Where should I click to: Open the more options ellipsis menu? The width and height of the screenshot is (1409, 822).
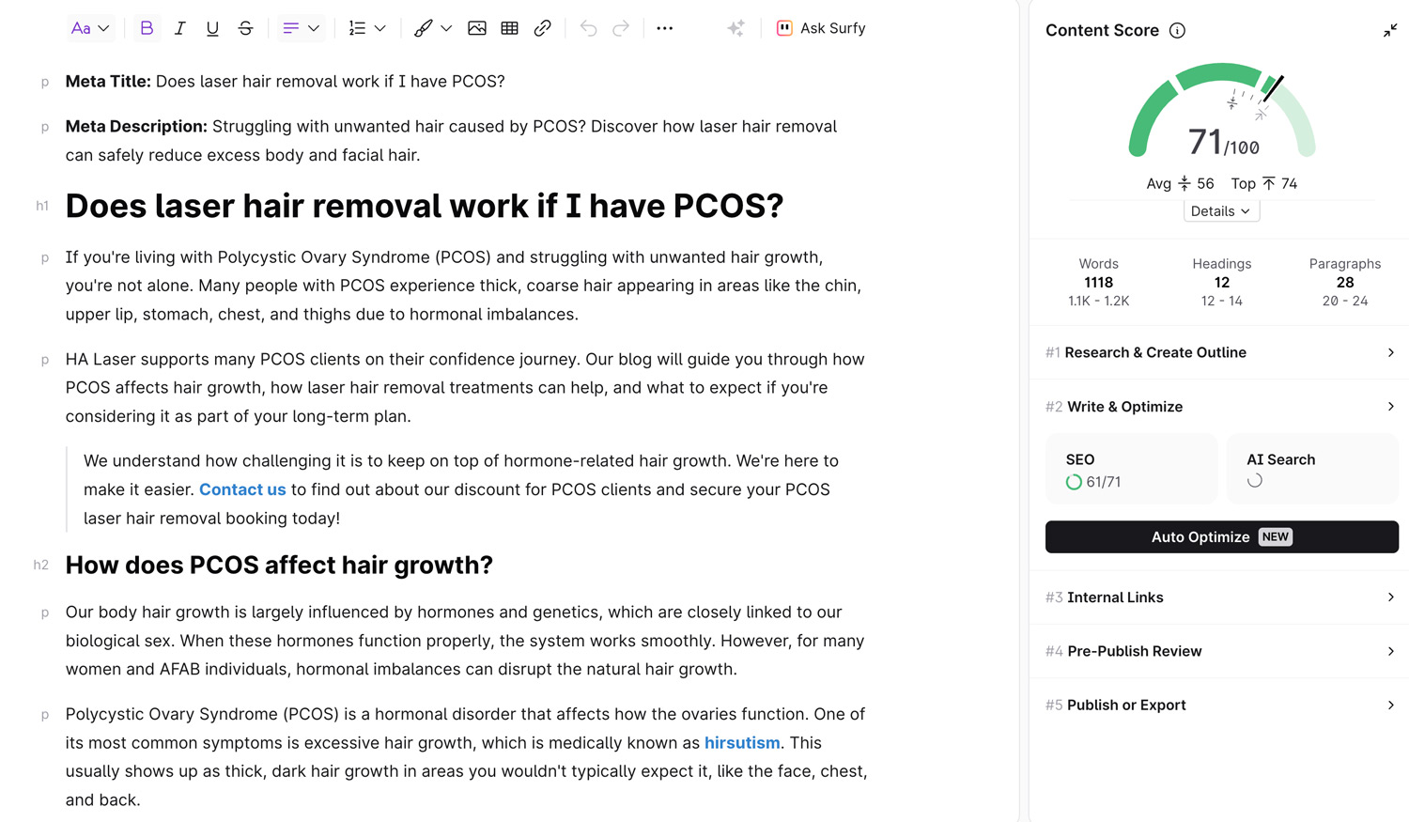click(665, 28)
